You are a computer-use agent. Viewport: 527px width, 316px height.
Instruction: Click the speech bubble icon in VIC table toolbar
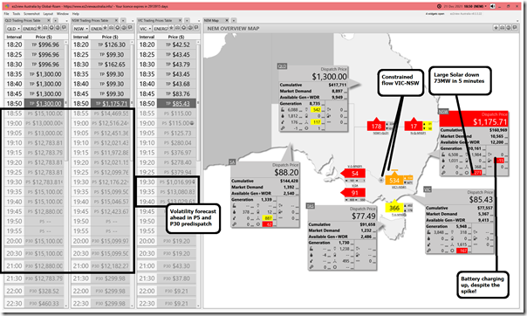pos(196,28)
